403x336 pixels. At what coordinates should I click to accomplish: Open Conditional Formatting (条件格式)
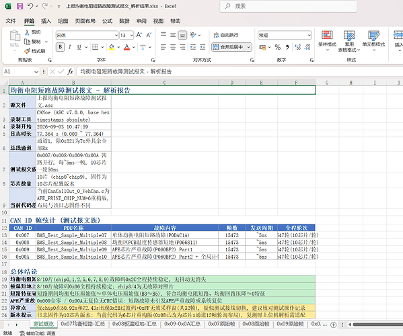coord(327,40)
